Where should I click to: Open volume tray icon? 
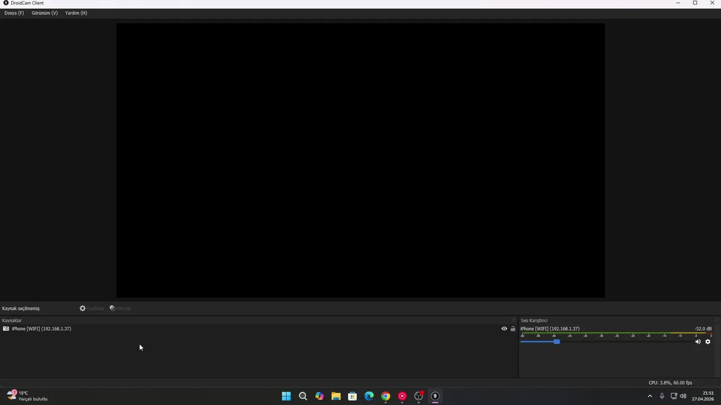(x=683, y=396)
